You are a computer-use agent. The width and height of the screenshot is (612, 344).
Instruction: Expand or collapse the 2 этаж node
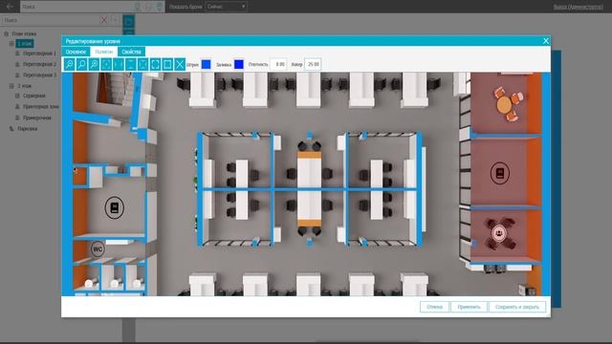tap(11, 86)
